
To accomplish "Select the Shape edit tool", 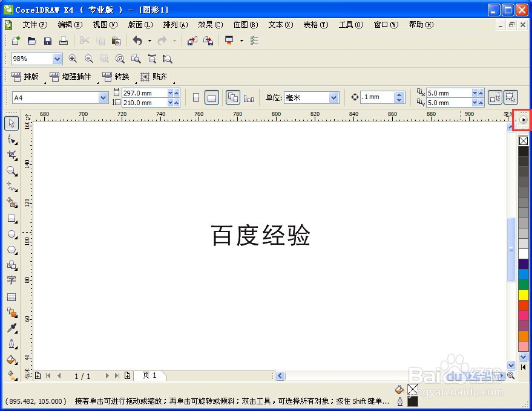I will pos(12,139).
